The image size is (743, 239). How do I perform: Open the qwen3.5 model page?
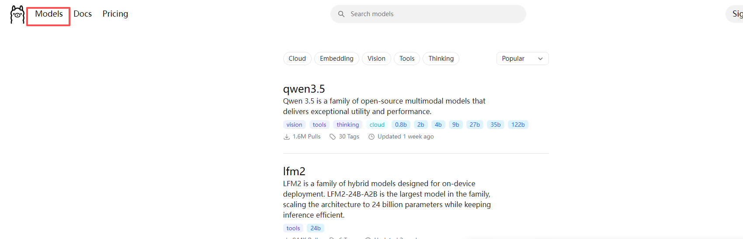pyautogui.click(x=304, y=89)
